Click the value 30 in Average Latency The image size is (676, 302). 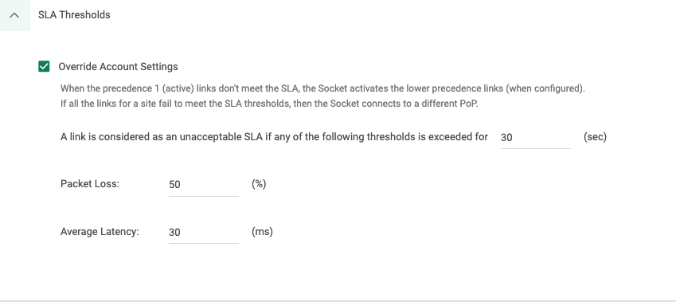pyautogui.click(x=174, y=232)
